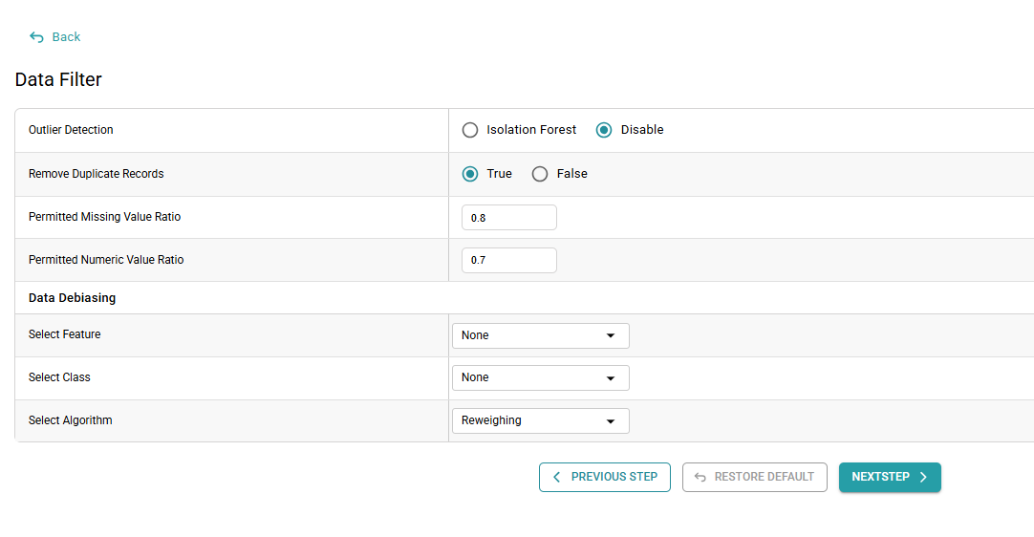Focus the Permitted Numeric Value Ratio field
This screenshot has height=537, width=1034.
click(508, 260)
